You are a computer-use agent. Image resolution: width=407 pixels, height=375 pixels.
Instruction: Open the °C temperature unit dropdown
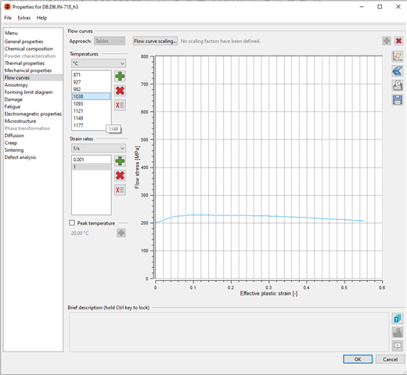point(99,63)
